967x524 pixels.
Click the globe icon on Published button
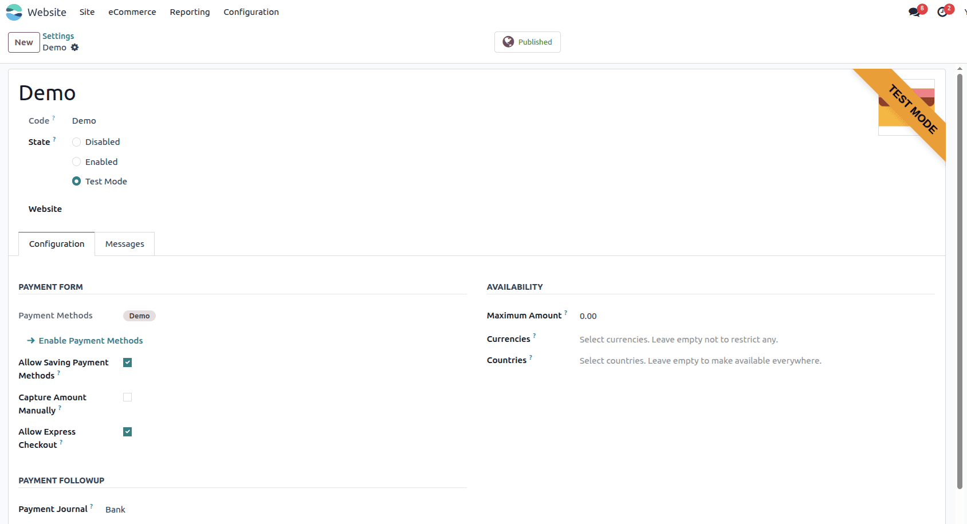tap(508, 41)
